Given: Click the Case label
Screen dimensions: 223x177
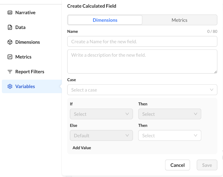Looking at the screenshot, I should [x=71, y=80].
